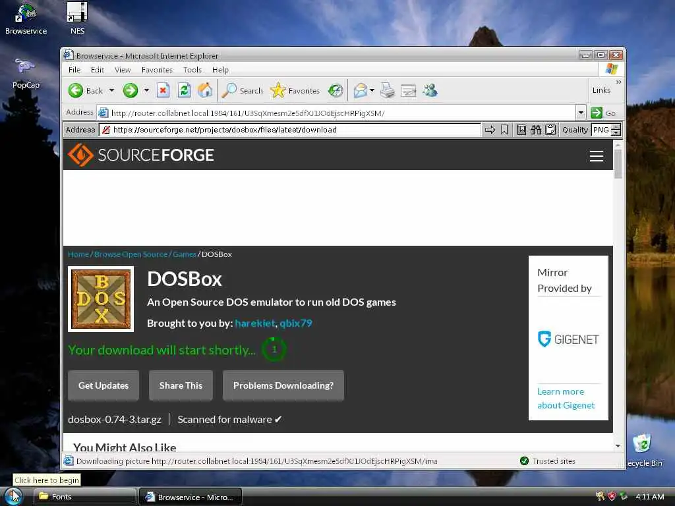Image resolution: width=675 pixels, height=506 pixels.
Task: Open the Messenger people icon
Action: coord(430,90)
